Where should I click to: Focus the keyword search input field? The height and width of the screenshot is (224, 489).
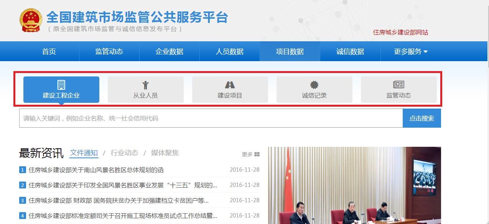pos(211,118)
